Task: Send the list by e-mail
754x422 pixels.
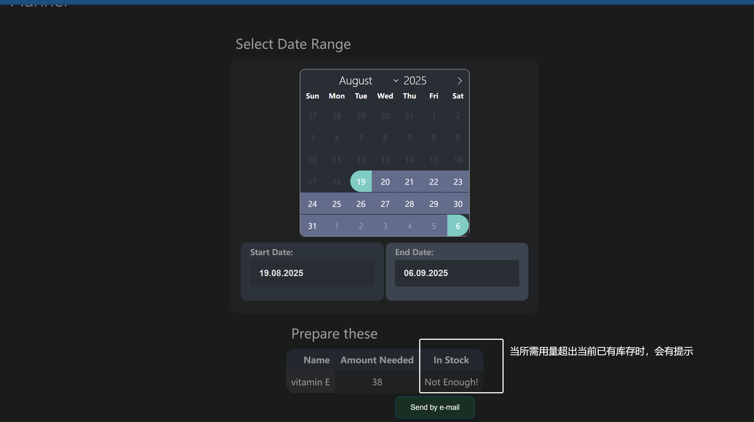Action: 435,407
